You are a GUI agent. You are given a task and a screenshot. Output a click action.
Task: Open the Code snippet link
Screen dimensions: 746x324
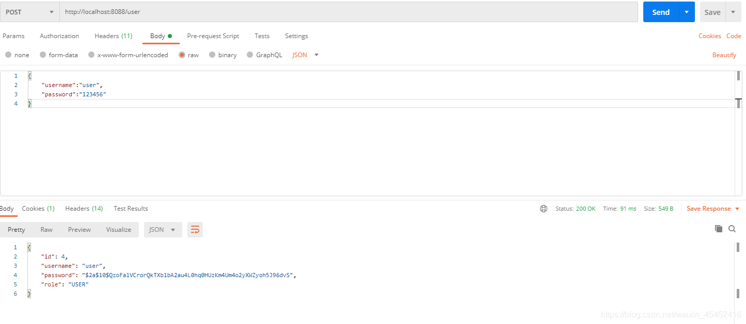(734, 36)
